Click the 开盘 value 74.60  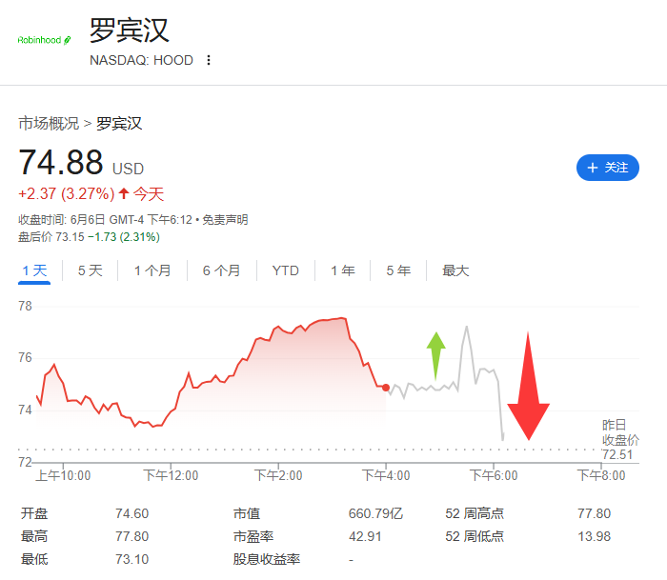131,513
